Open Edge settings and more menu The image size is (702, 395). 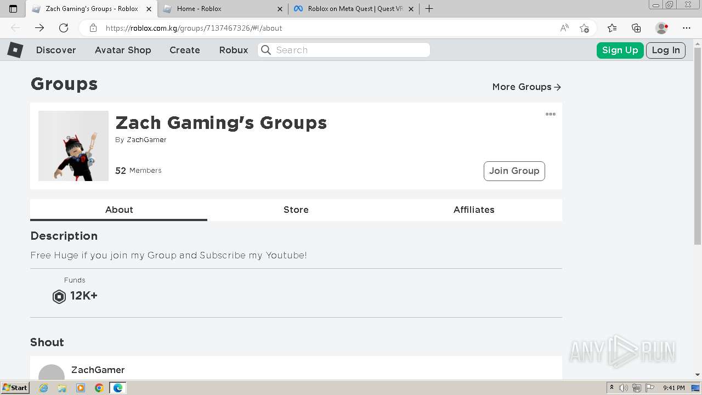(687, 28)
